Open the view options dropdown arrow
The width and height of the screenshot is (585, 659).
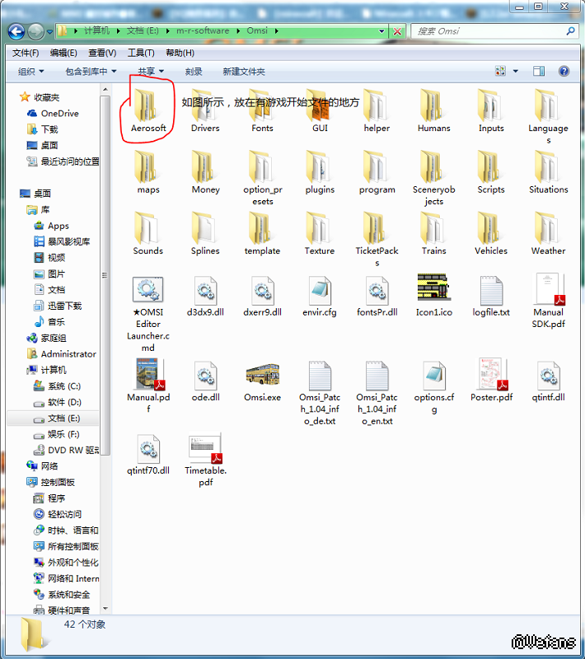(516, 71)
